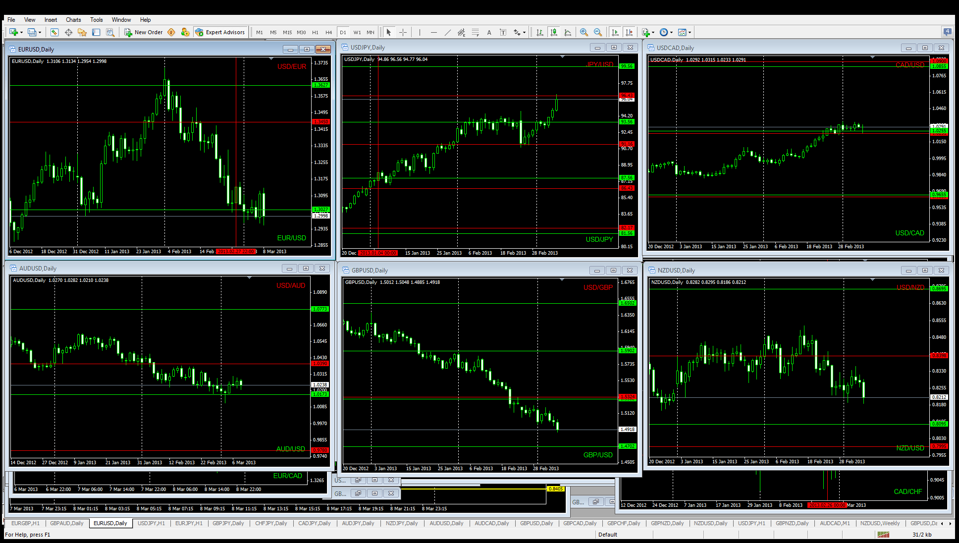Screen dimensions: 959x543
Task: Click the connection status '31/2 kb' indicator
Action: pos(922,535)
